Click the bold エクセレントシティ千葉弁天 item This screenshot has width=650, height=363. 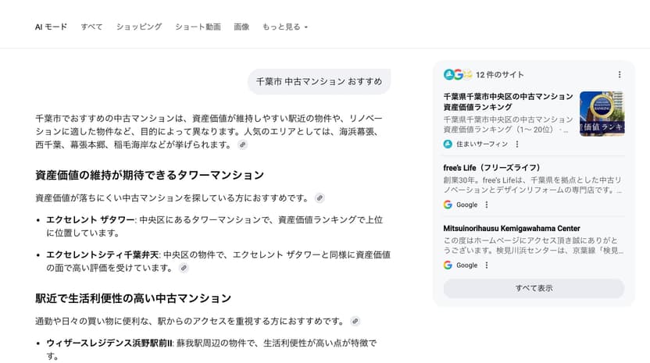tap(102, 254)
